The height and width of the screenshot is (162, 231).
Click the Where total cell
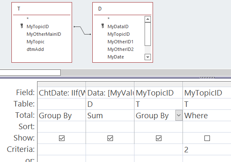(207, 115)
